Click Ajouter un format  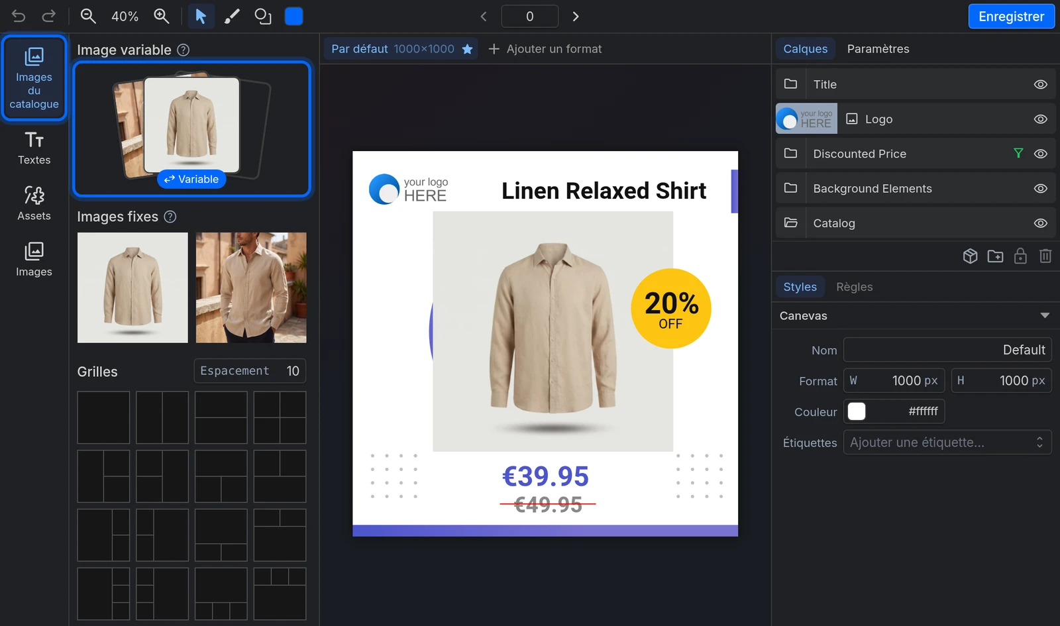[x=545, y=49]
